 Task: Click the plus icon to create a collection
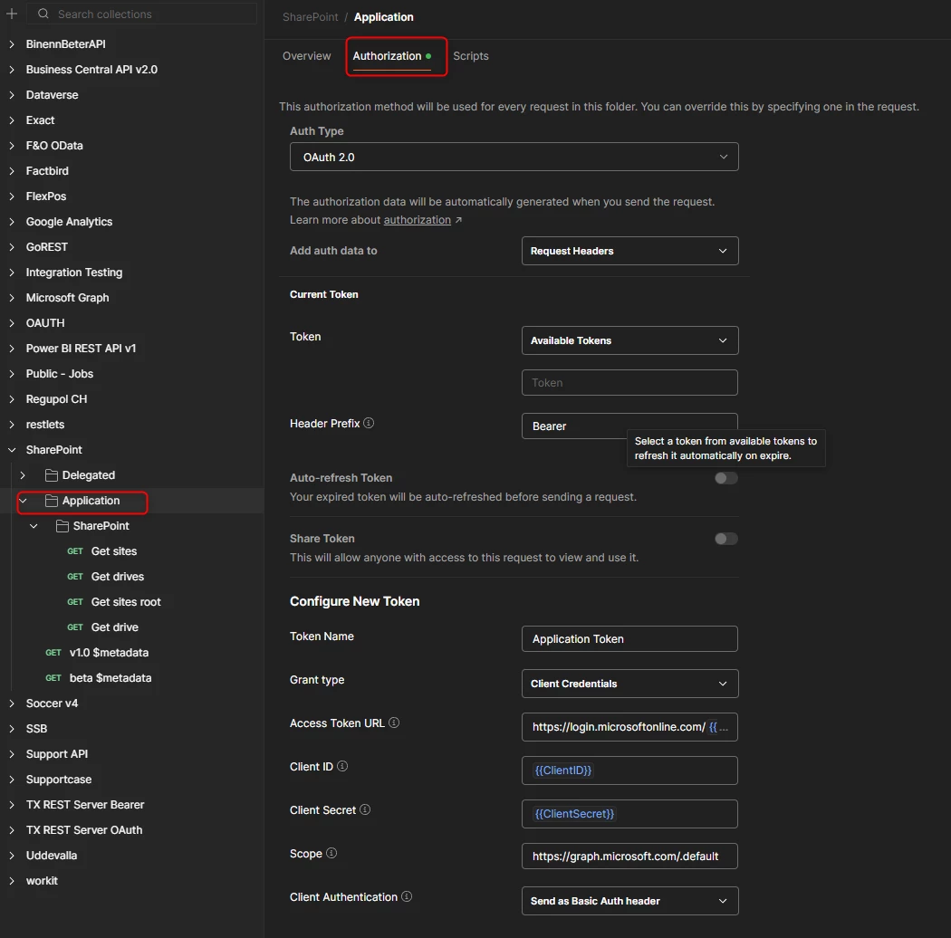(12, 14)
